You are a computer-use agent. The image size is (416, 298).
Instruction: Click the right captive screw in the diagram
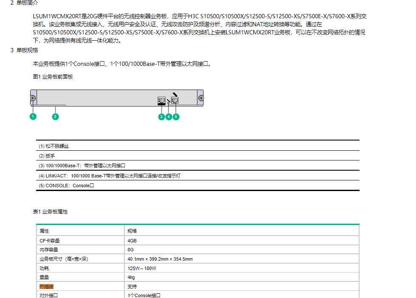pyautogui.click(x=201, y=98)
